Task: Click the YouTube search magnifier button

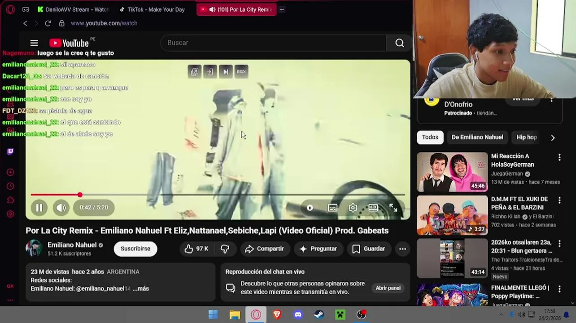Action: pyautogui.click(x=399, y=43)
